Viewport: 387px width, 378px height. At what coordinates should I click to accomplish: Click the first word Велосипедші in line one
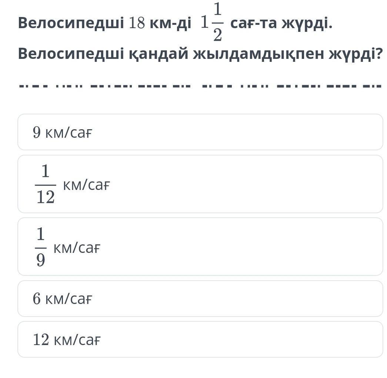click(x=71, y=24)
